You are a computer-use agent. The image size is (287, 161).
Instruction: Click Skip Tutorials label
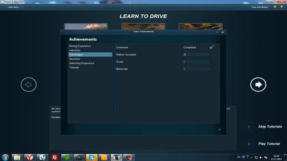(x=270, y=127)
